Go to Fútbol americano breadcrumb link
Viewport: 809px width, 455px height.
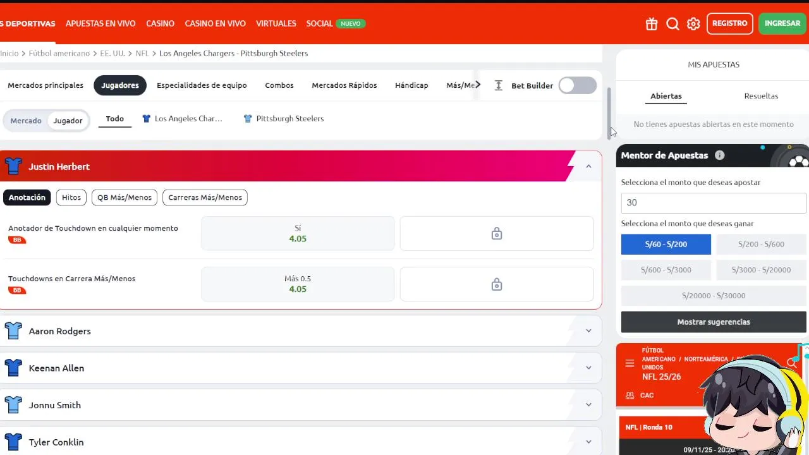coord(59,53)
